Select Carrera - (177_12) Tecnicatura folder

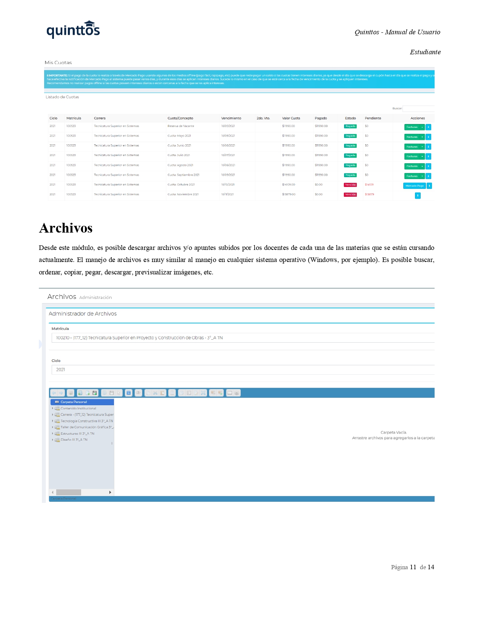pos(87,415)
